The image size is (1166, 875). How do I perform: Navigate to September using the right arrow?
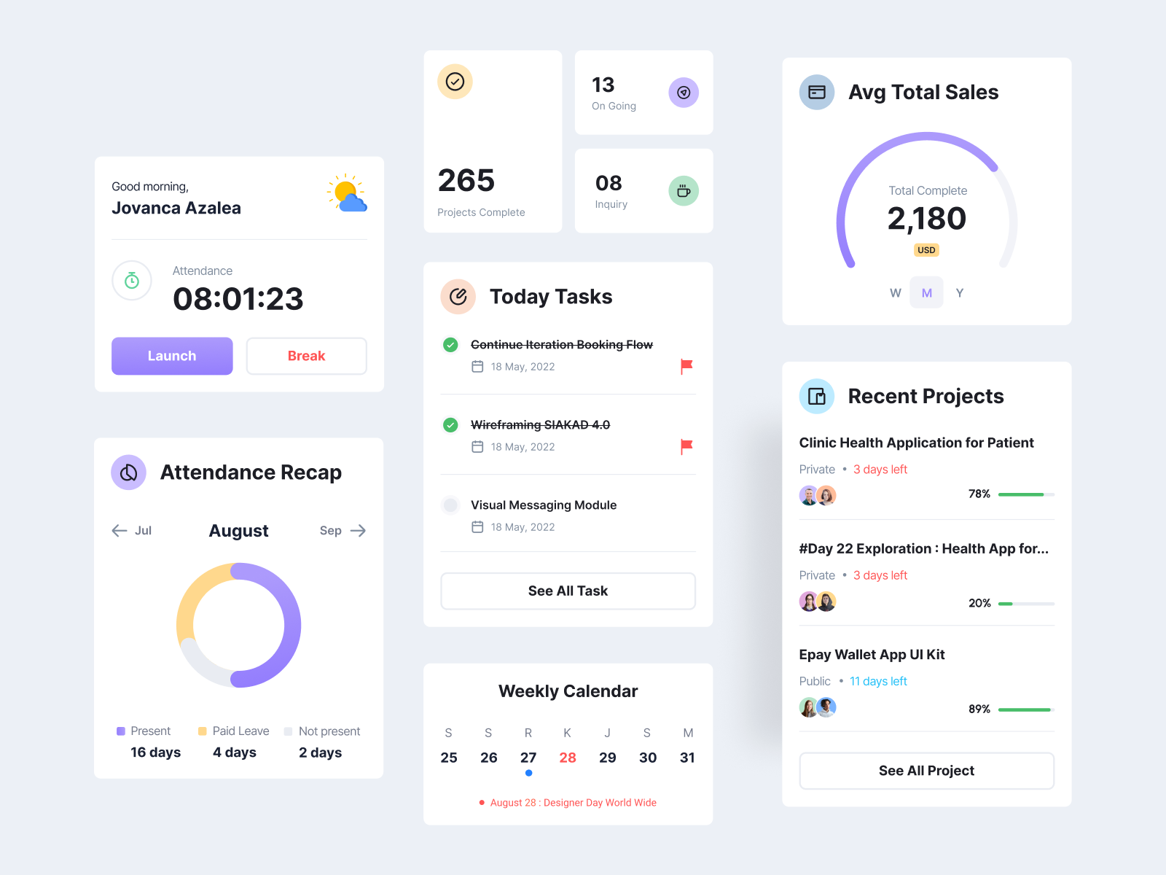tap(359, 530)
